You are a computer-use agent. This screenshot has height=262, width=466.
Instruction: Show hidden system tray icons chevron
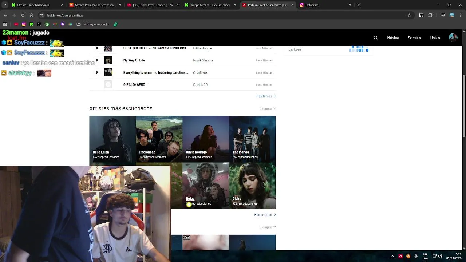point(392,256)
